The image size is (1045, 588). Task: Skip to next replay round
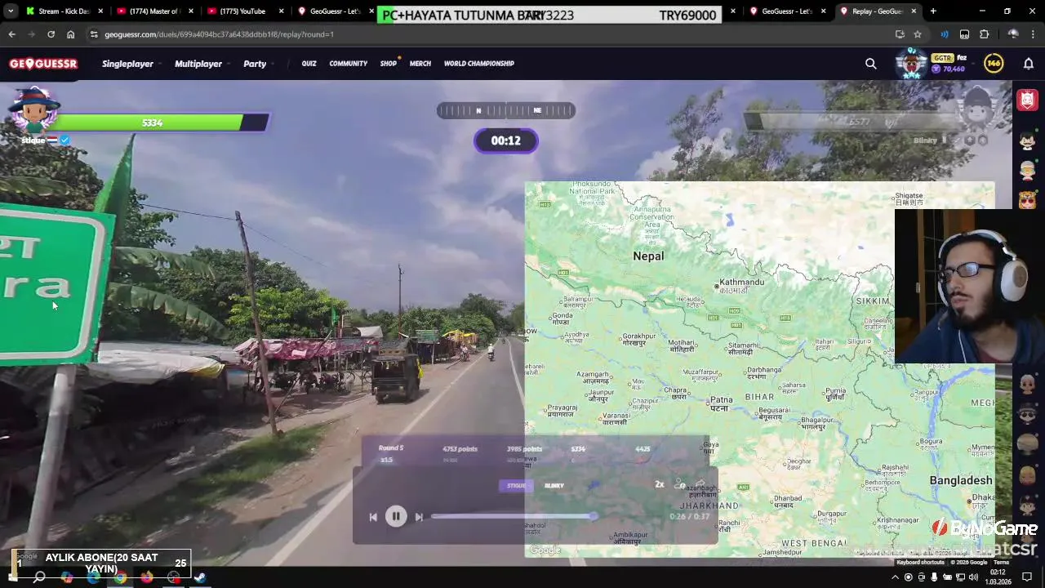pos(419,517)
